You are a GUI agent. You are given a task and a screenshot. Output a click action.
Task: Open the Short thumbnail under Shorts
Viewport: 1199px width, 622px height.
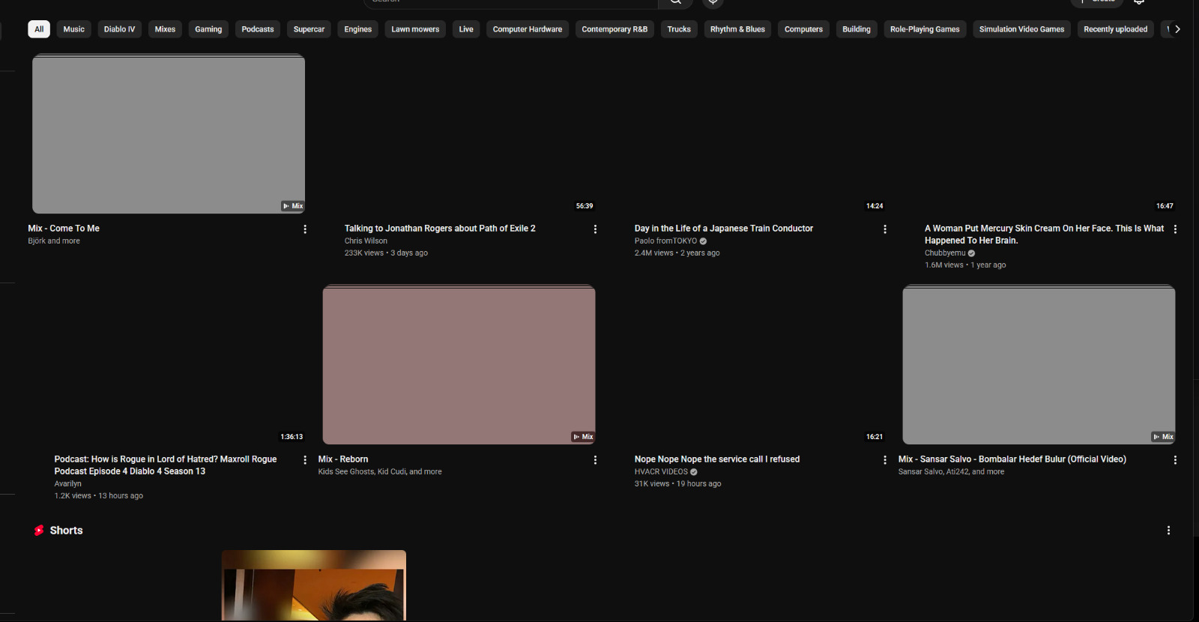(314, 585)
